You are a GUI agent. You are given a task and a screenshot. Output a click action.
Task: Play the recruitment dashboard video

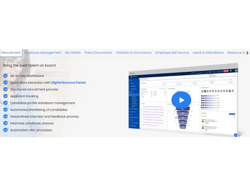pos(181,100)
